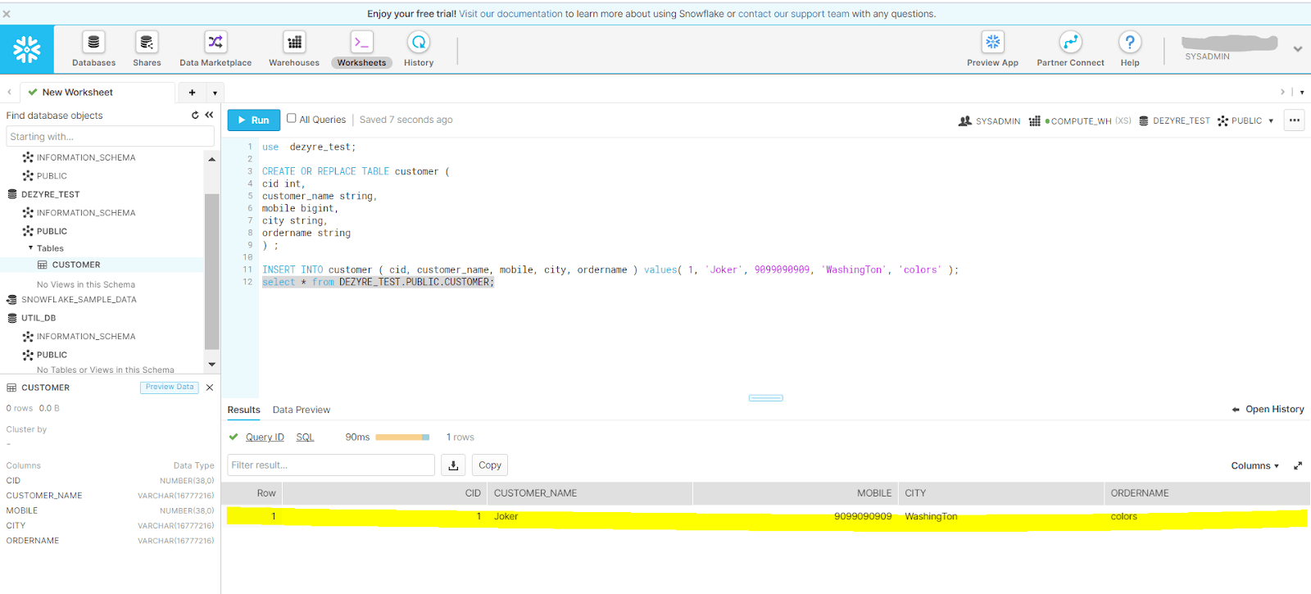Image resolution: width=1311 pixels, height=594 pixels.
Task: Click the object tree scroll down arrow
Action: click(211, 365)
